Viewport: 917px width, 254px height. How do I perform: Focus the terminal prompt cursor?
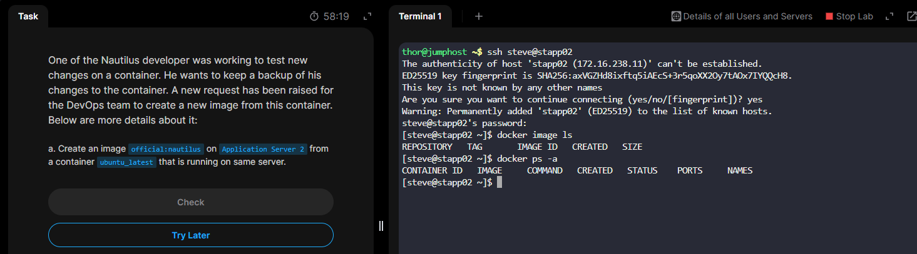499,182
